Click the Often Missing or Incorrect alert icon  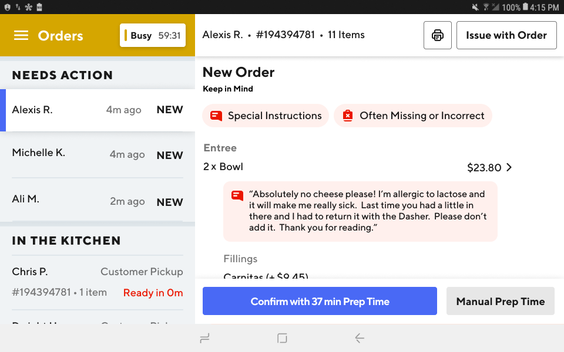pos(347,116)
